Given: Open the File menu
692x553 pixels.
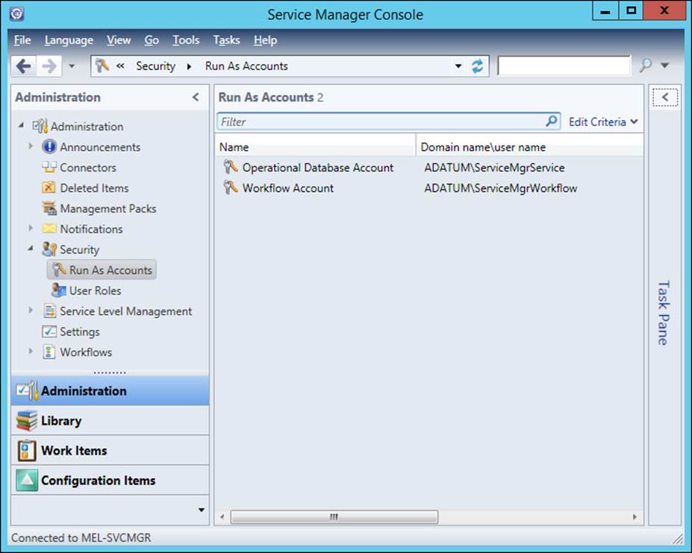Looking at the screenshot, I should [22, 40].
